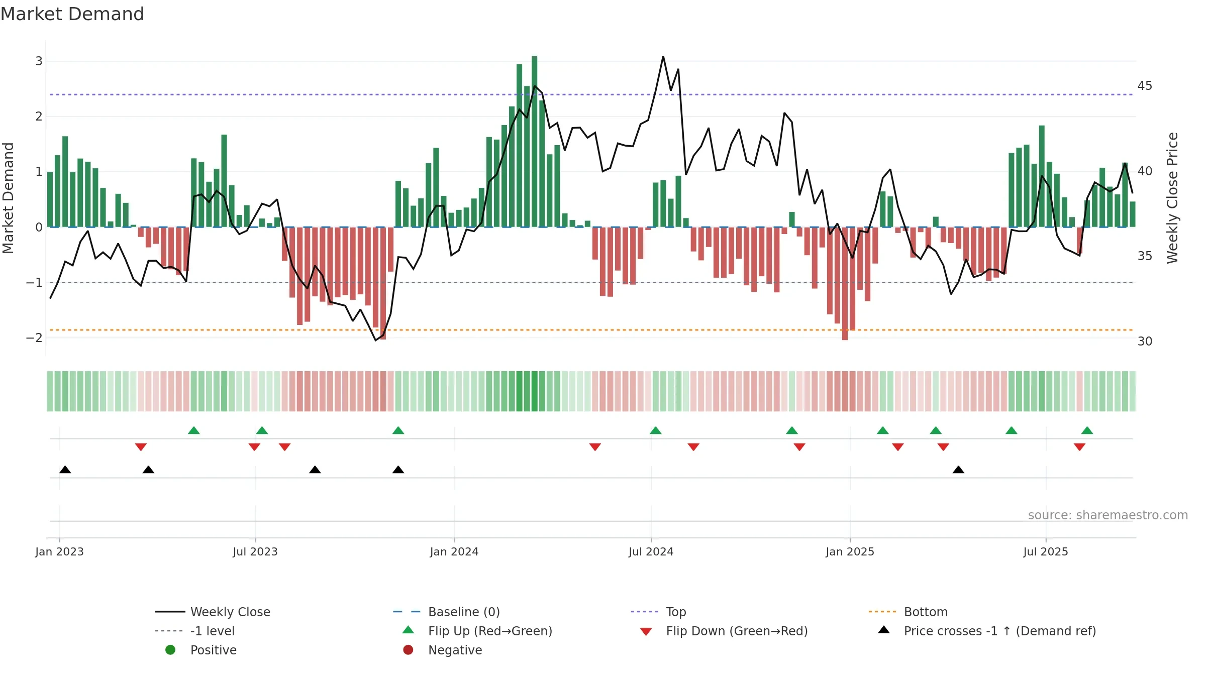Screen dimensions: 1206x678
Task: Click the Top legend entry
Action: (x=658, y=612)
